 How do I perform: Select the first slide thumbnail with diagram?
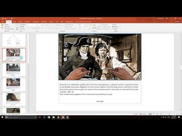[14, 40]
